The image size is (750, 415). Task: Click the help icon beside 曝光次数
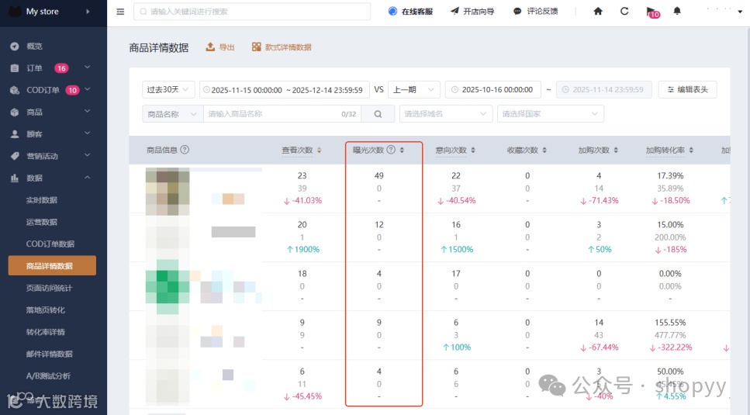391,150
